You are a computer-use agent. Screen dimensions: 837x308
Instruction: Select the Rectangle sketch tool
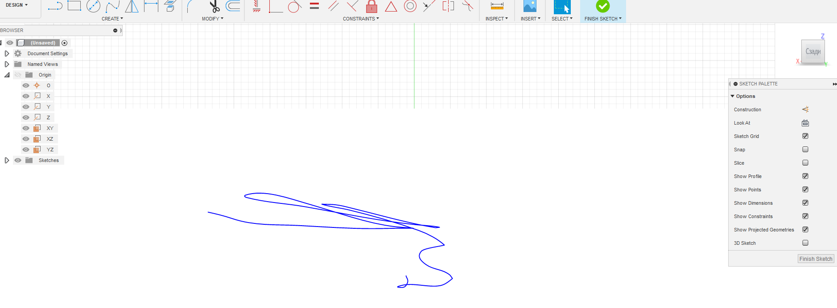click(74, 6)
